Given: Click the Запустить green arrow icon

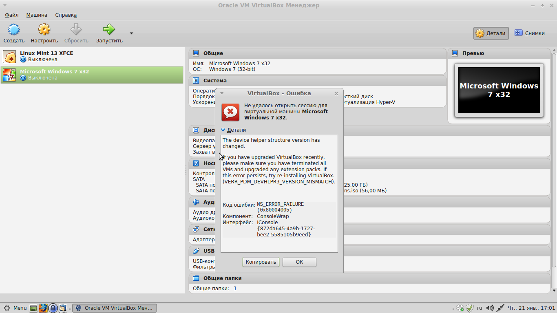Looking at the screenshot, I should click(109, 30).
